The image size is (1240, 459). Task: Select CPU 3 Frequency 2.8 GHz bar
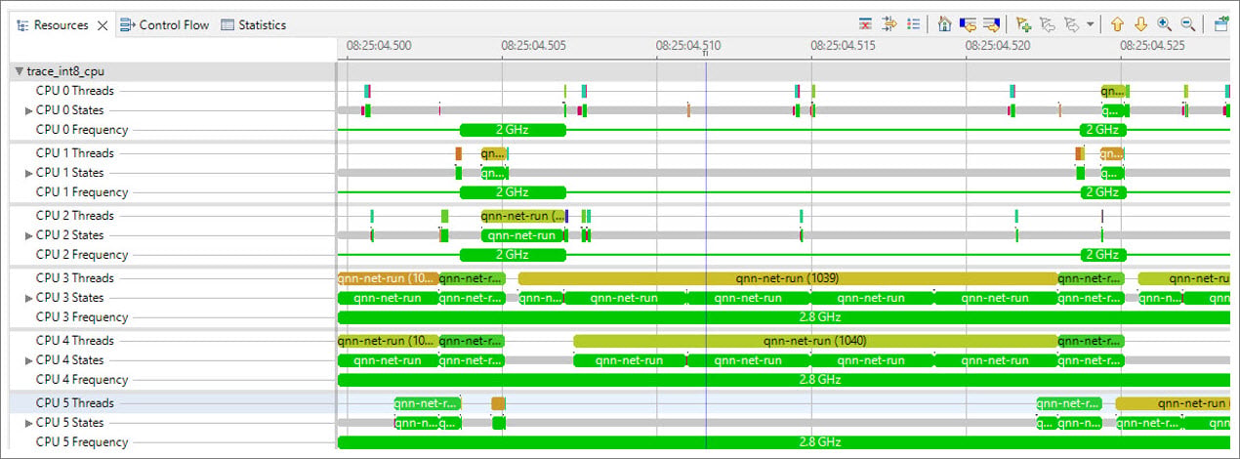[784, 317]
